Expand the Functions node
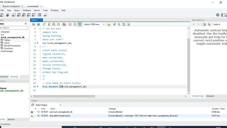 click(9, 48)
